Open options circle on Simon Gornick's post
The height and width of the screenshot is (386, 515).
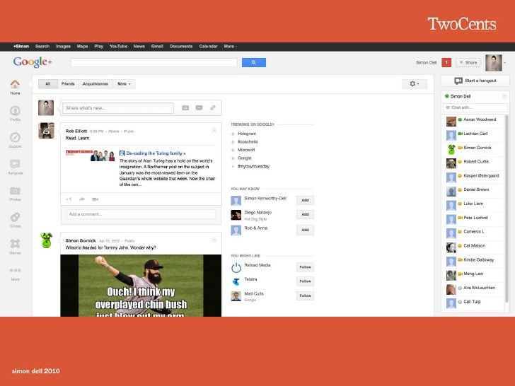[x=214, y=240]
